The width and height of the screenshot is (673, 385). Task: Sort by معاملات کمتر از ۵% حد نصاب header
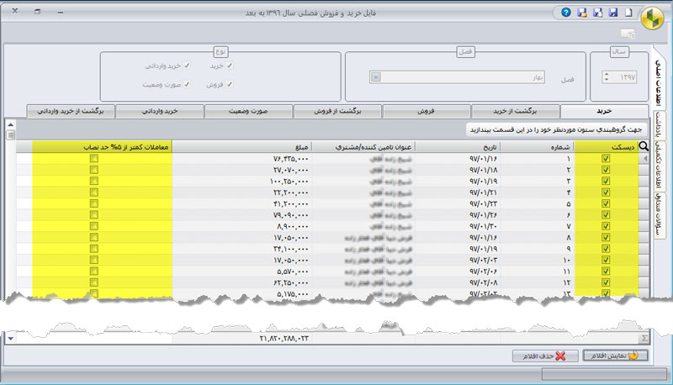pos(102,146)
